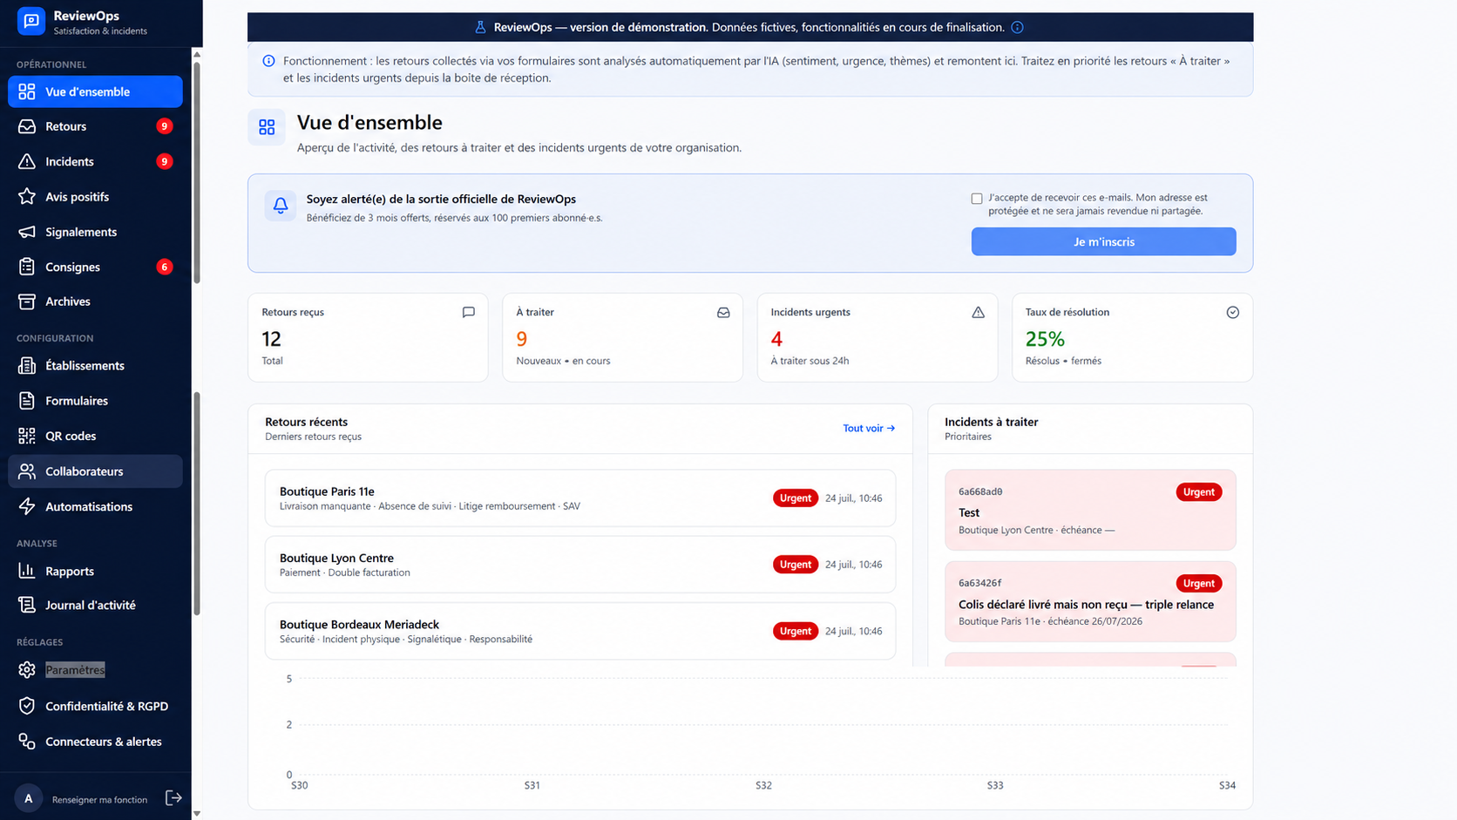Image resolution: width=1457 pixels, height=820 pixels.
Task: Click the S32 label on chart axis
Action: [763, 785]
